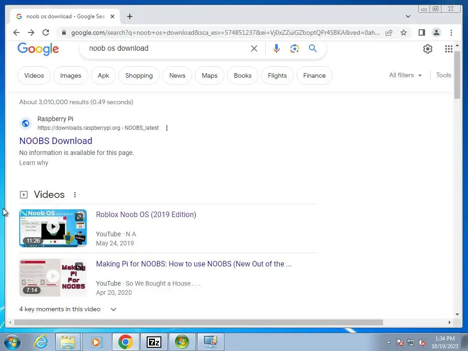The image size is (468, 351).
Task: Open more options for Videos section
Action: pyautogui.click(x=75, y=195)
